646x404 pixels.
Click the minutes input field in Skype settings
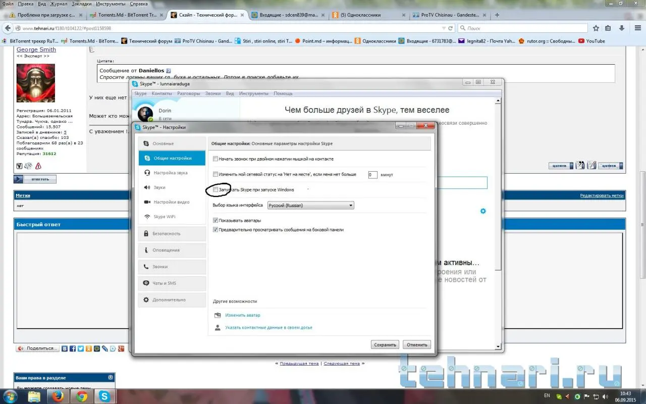372,175
